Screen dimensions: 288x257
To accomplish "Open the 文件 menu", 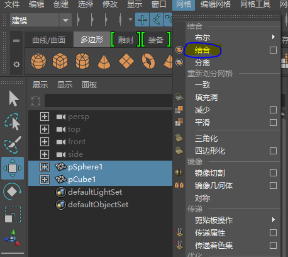I will point(12,4).
